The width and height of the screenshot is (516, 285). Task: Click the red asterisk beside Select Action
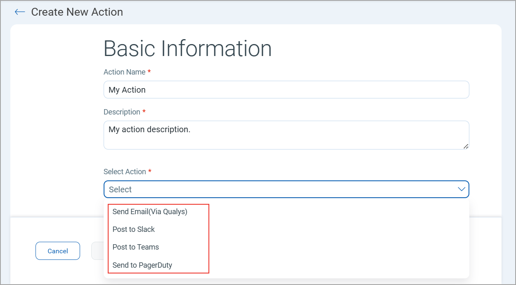point(150,171)
